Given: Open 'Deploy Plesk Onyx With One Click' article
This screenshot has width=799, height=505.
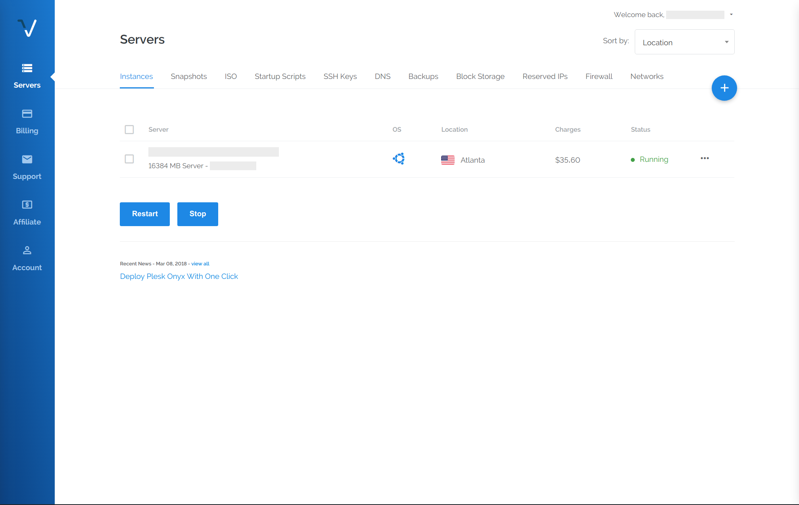Looking at the screenshot, I should pyautogui.click(x=179, y=277).
